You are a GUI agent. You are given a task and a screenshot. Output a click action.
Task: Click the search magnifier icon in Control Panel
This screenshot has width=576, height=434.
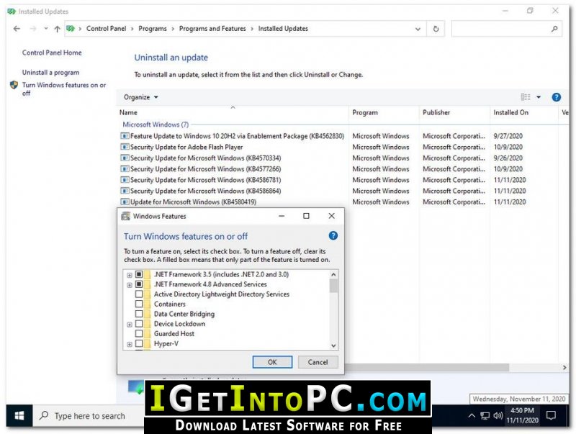click(554, 29)
